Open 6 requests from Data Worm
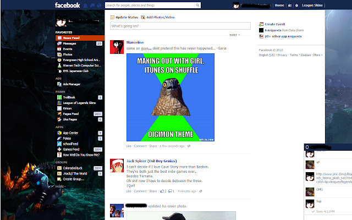The height and width of the screenshot is (220, 352). tap(273, 30)
